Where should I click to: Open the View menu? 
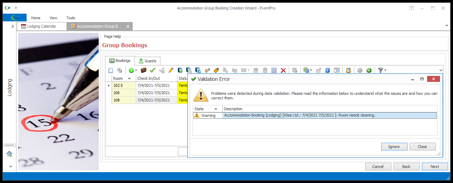(x=53, y=18)
